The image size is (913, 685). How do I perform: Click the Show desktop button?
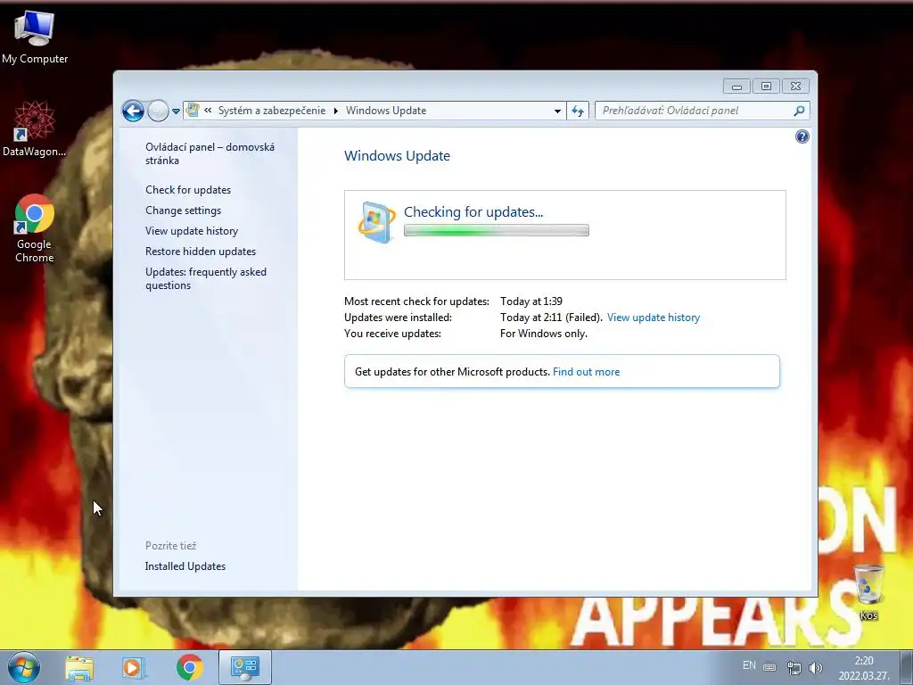click(x=906, y=667)
